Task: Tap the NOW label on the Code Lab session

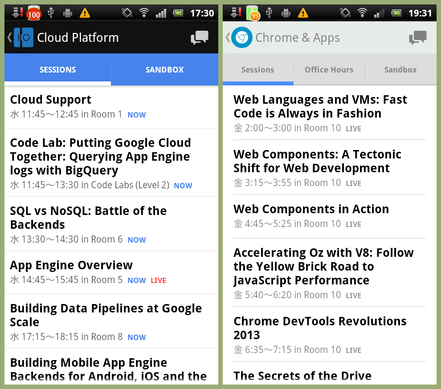Action: (x=183, y=186)
